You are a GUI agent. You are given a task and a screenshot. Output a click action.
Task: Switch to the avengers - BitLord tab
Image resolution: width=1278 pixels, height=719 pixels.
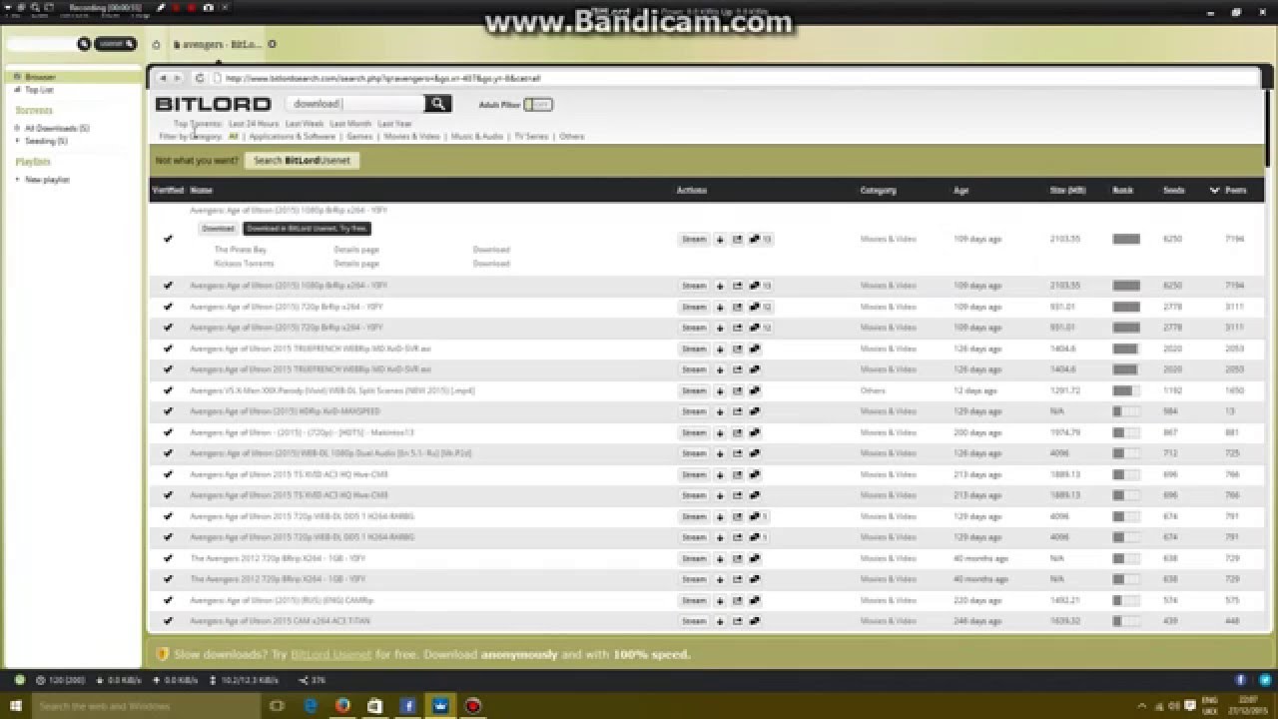coord(219,44)
